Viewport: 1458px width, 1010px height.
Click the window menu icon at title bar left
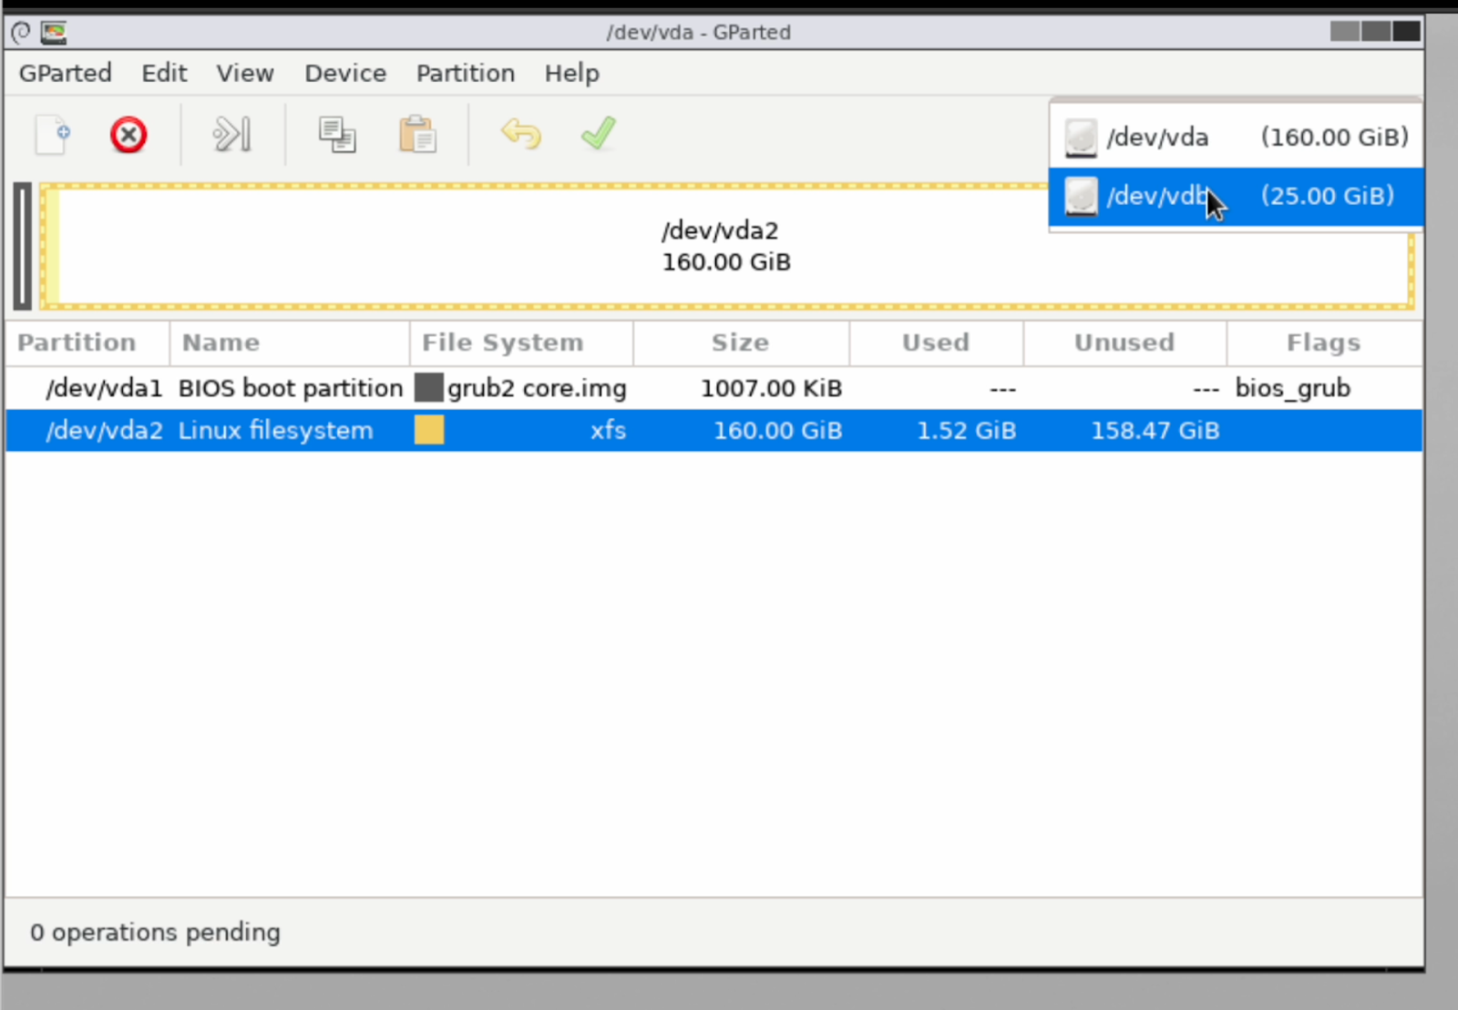(21, 33)
